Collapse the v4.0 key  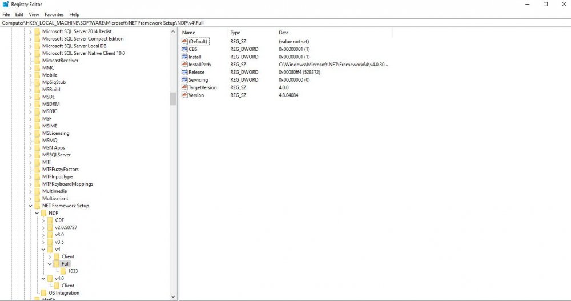[x=43, y=279]
